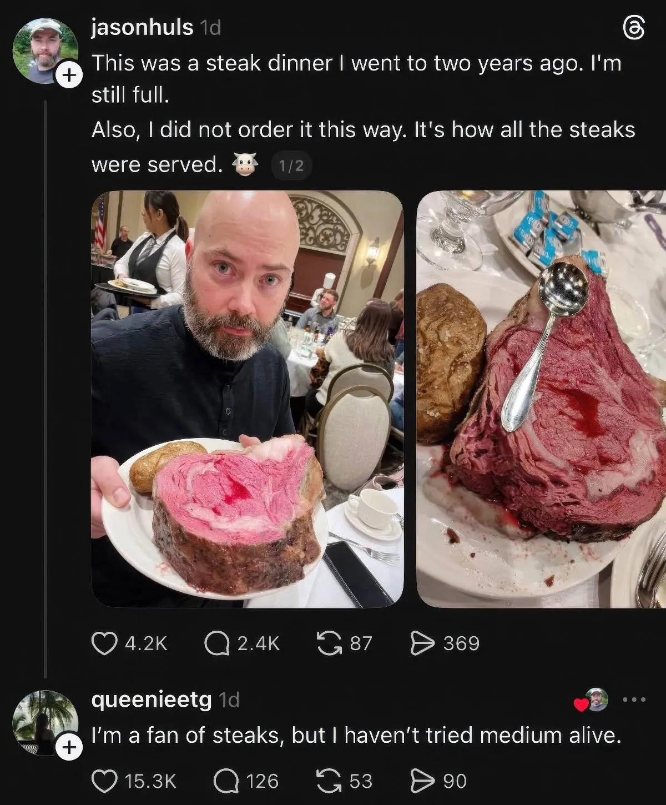
Task: Open the queenieetg profile link
Action: pyautogui.click(x=151, y=700)
